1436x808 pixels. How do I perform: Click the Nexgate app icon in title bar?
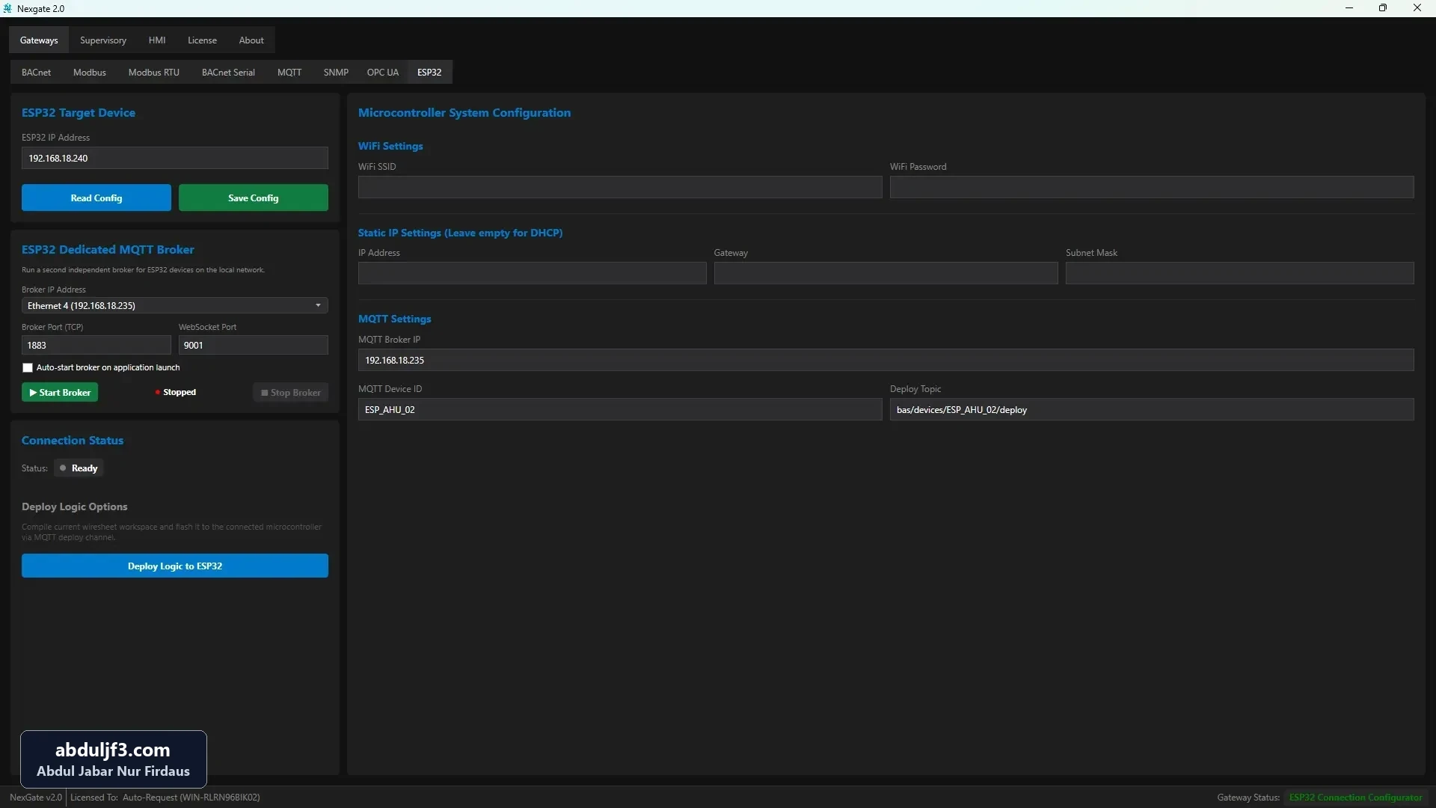[7, 8]
